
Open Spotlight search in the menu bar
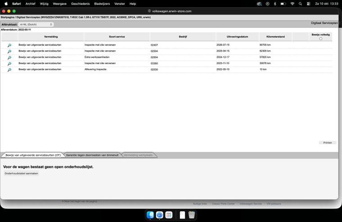300,4
